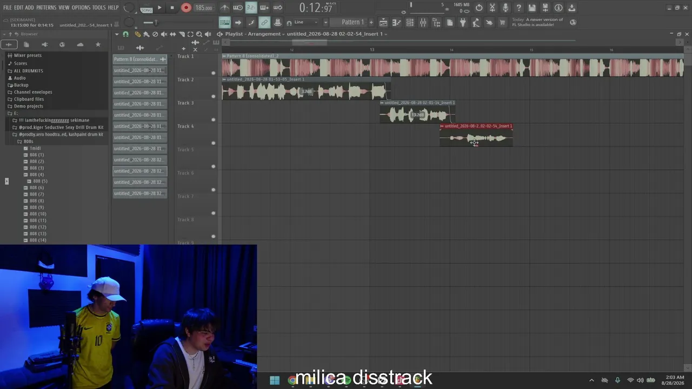692x389 pixels.
Task: Expand the Channel envelopes folder
Action: point(32,92)
